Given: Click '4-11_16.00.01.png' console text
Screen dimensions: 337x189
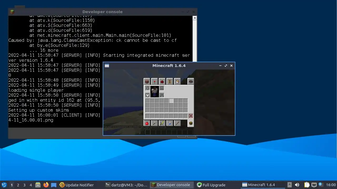Looking at the screenshot, I should point(31,120).
